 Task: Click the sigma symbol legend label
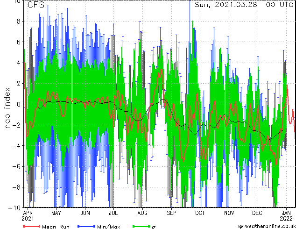tap(154, 227)
